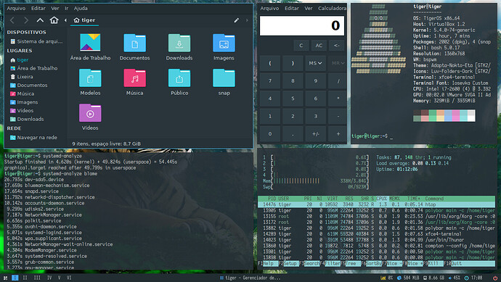
Task: Click the calculator backspace <- button
Action: (337, 46)
